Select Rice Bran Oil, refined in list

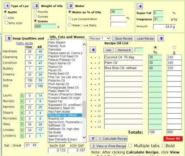(x=65, y=115)
